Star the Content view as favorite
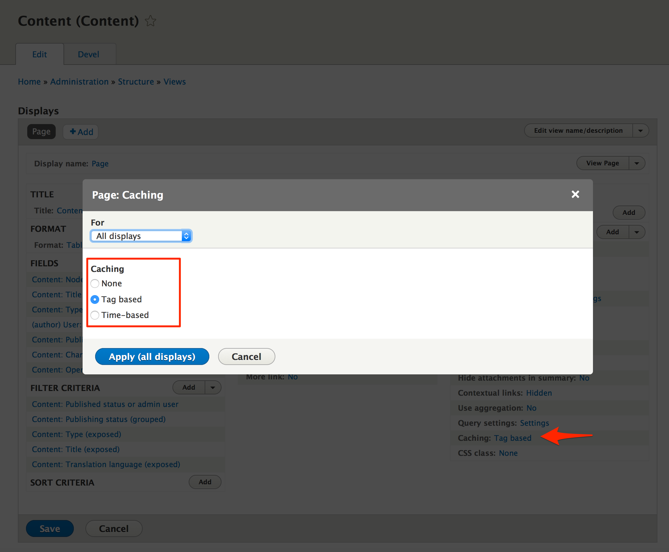 pos(151,21)
